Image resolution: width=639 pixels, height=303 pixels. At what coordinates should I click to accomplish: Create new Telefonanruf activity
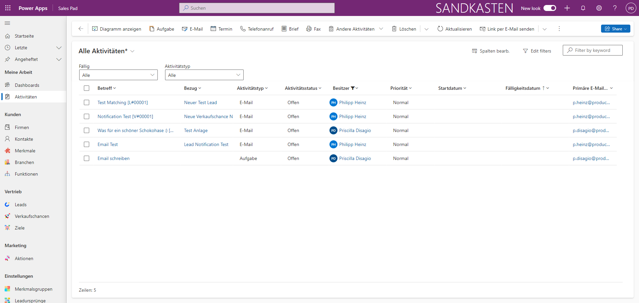pos(257,29)
